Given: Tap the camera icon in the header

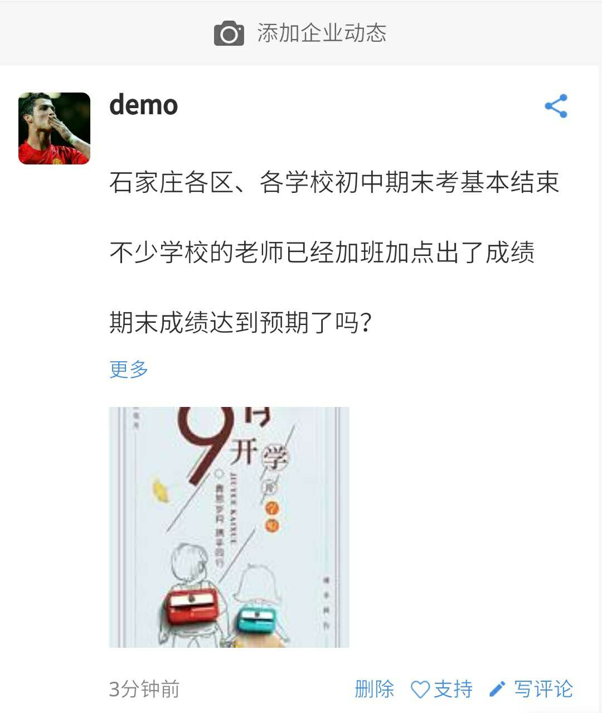Looking at the screenshot, I should pyautogui.click(x=229, y=33).
